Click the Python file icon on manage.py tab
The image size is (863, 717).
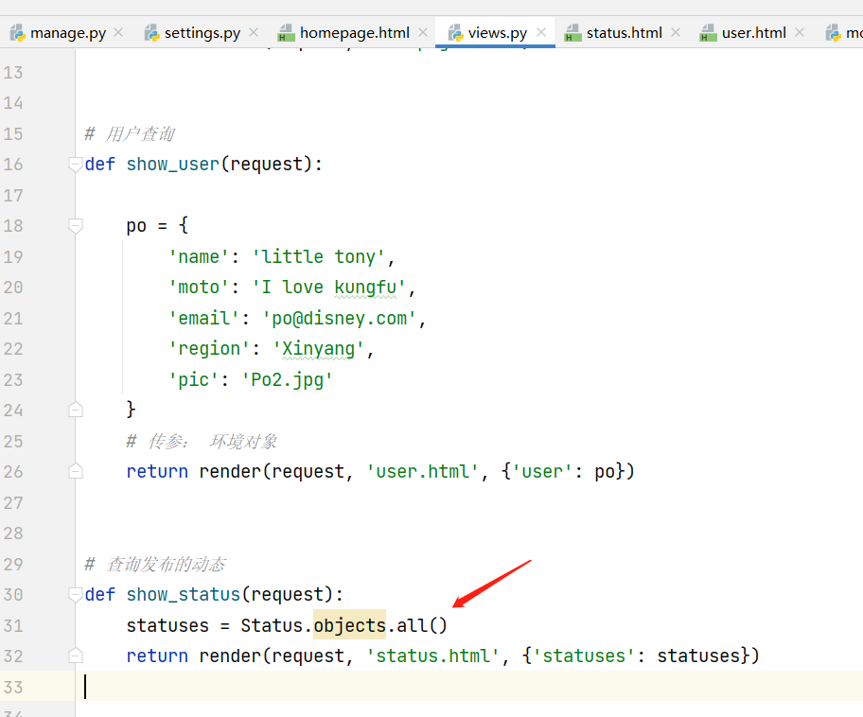coord(18,33)
